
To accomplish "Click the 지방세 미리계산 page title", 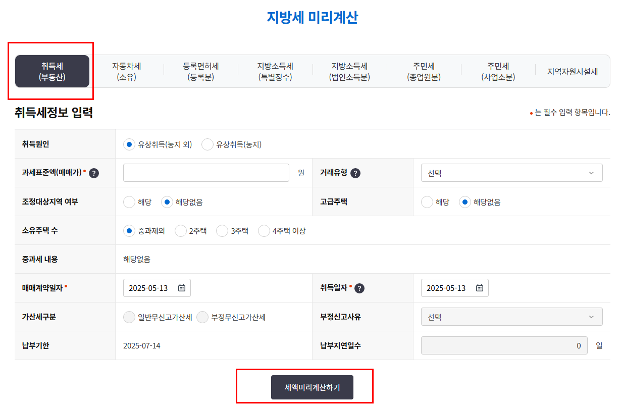I will tap(313, 17).
